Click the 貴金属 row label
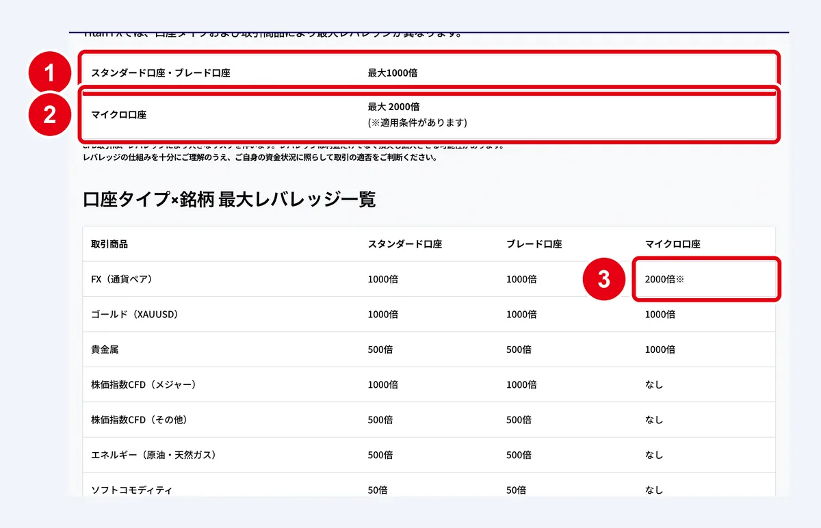 (x=105, y=349)
